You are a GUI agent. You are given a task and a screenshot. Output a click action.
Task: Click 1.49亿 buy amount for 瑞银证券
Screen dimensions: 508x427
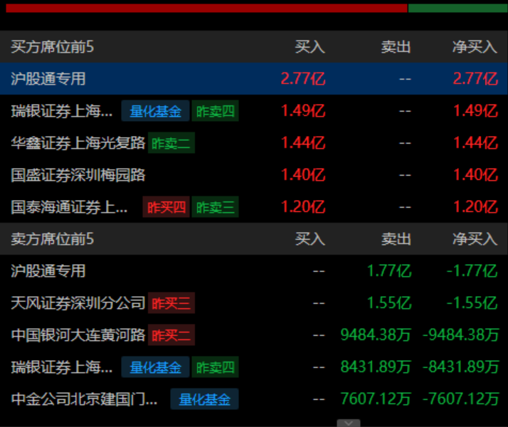pyautogui.click(x=303, y=111)
